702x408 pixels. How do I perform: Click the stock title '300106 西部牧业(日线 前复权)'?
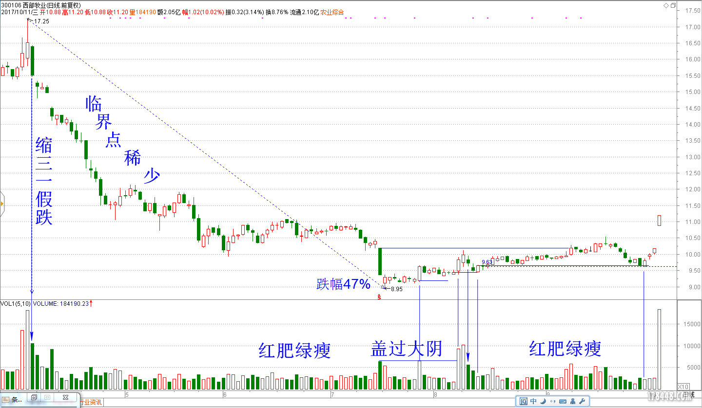[40, 5]
